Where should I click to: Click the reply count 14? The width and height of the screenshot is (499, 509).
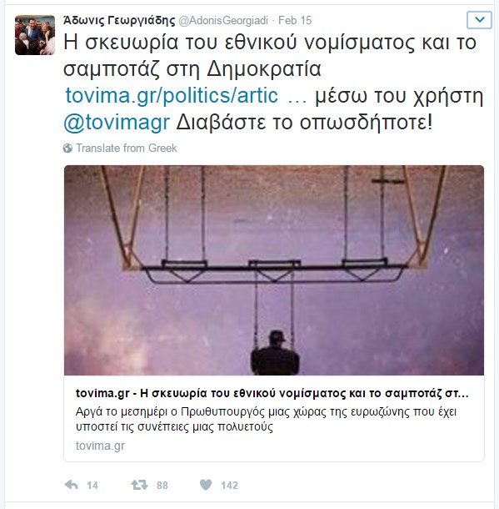click(x=92, y=486)
